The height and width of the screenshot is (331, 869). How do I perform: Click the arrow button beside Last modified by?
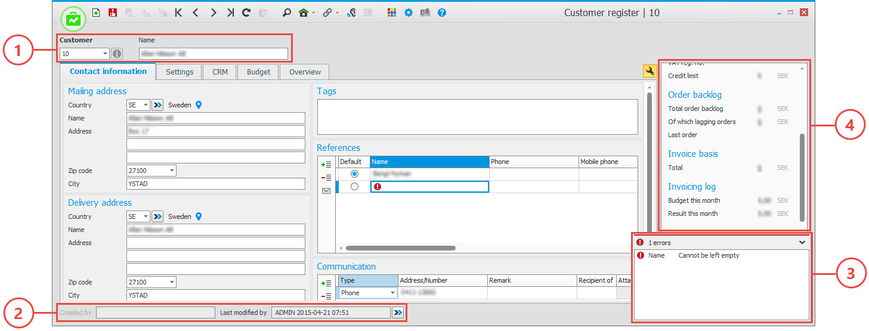click(x=398, y=313)
